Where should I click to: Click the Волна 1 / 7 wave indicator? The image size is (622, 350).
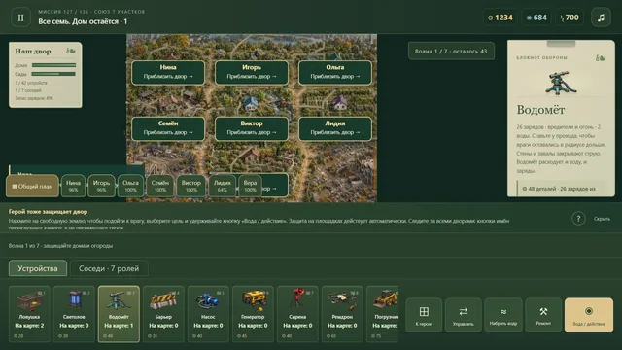click(451, 52)
